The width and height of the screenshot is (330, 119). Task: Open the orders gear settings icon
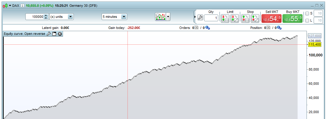pos(207,27)
